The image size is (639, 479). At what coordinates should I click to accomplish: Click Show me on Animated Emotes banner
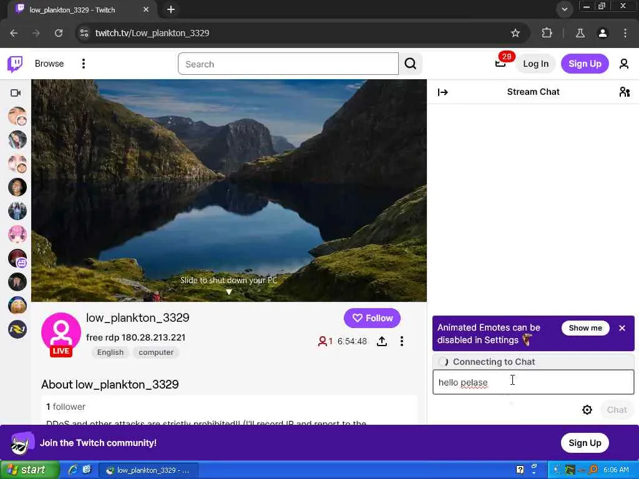(x=585, y=328)
